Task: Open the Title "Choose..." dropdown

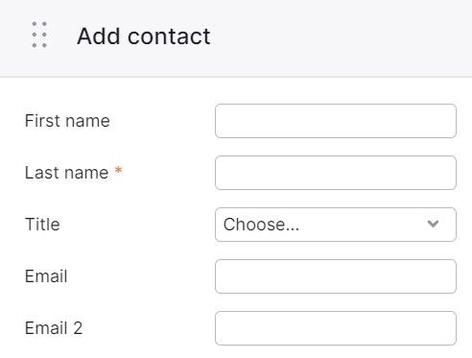Action: tap(336, 225)
